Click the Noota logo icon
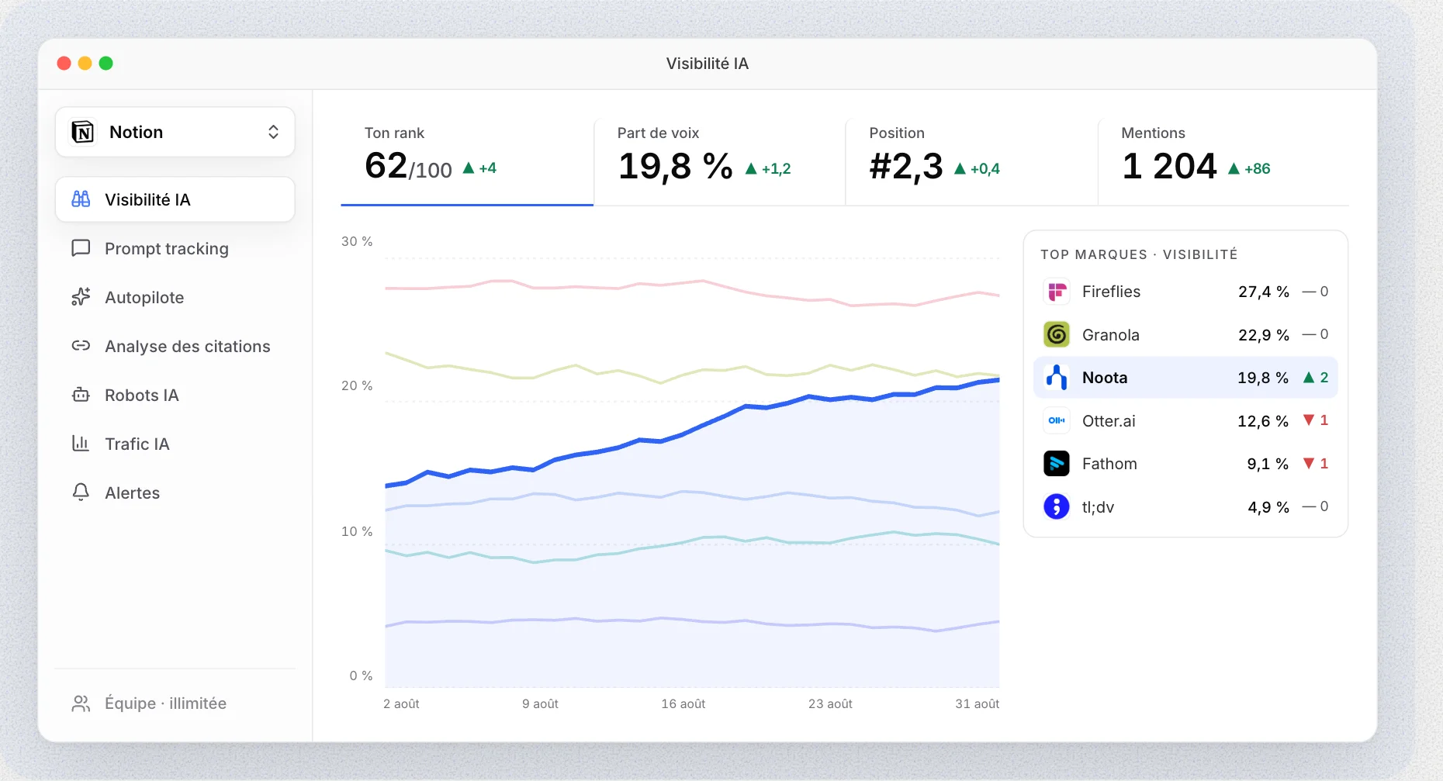 point(1057,378)
